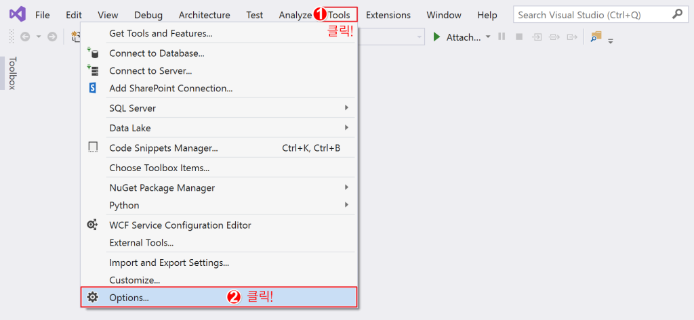
Task: Click the Find in Files folder icon
Action: 596,37
